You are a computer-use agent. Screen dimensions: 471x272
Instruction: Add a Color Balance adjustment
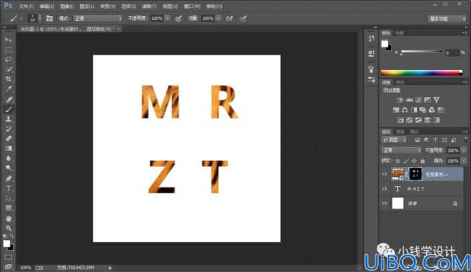405,110
